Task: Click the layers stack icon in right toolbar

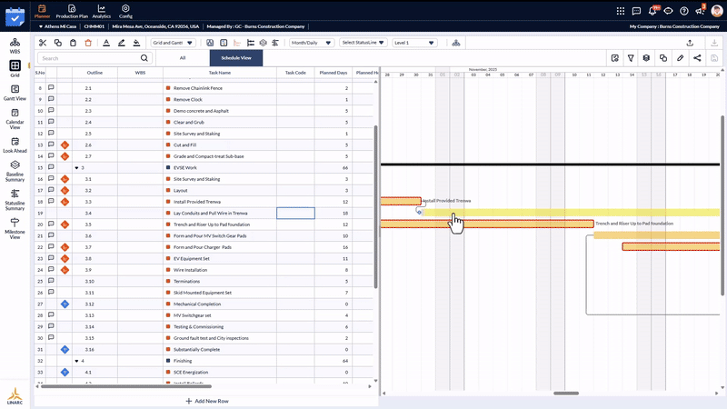Action: click(x=646, y=58)
